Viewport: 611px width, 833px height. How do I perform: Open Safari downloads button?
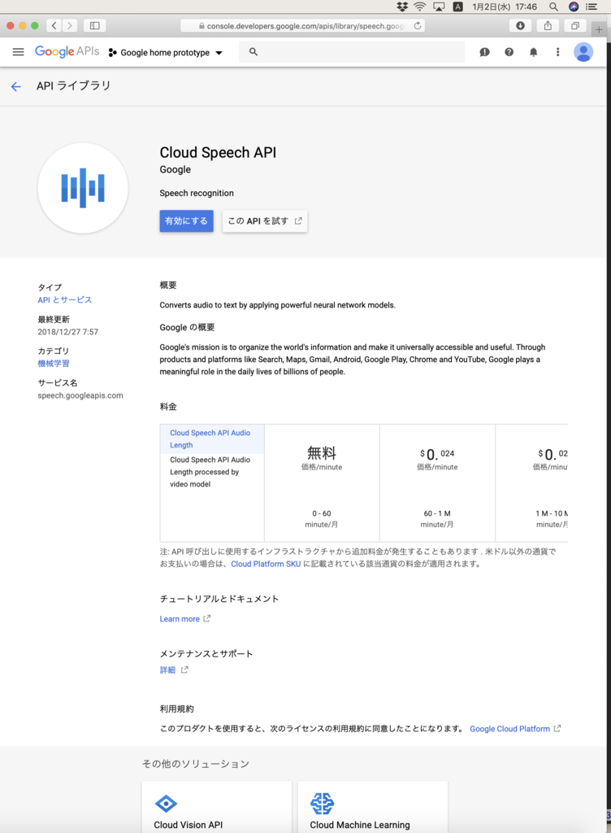pyautogui.click(x=520, y=25)
